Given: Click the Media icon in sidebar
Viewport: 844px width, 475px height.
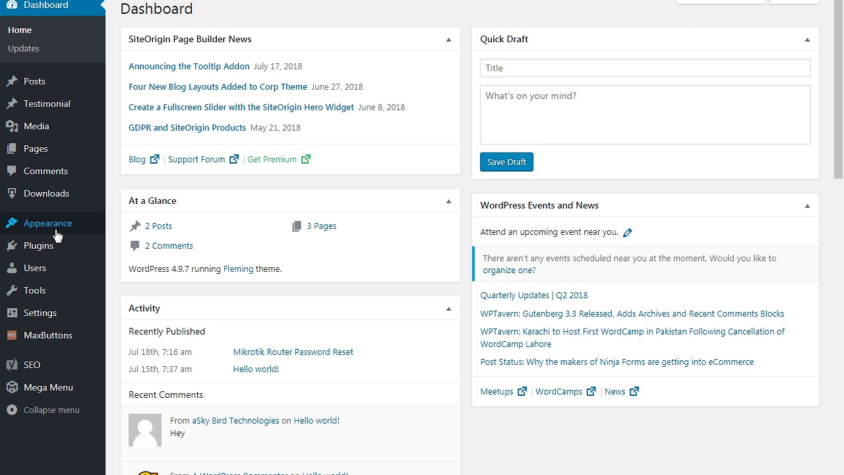Looking at the screenshot, I should click(12, 126).
